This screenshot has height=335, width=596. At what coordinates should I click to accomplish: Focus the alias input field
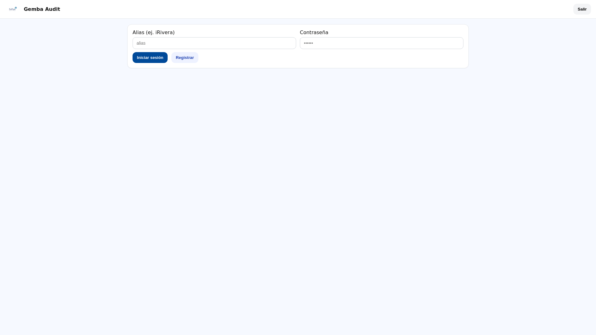[x=214, y=43]
